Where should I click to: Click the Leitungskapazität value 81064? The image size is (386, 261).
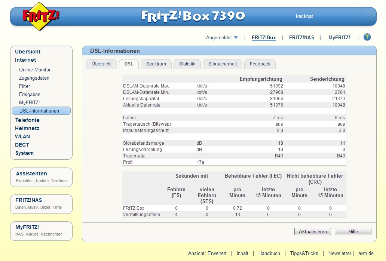click(x=276, y=99)
